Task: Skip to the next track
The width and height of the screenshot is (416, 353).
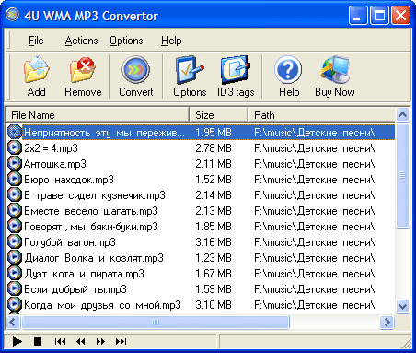Action: 121,341
